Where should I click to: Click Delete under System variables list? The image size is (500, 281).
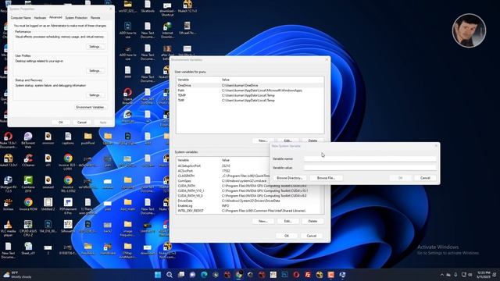point(312,221)
